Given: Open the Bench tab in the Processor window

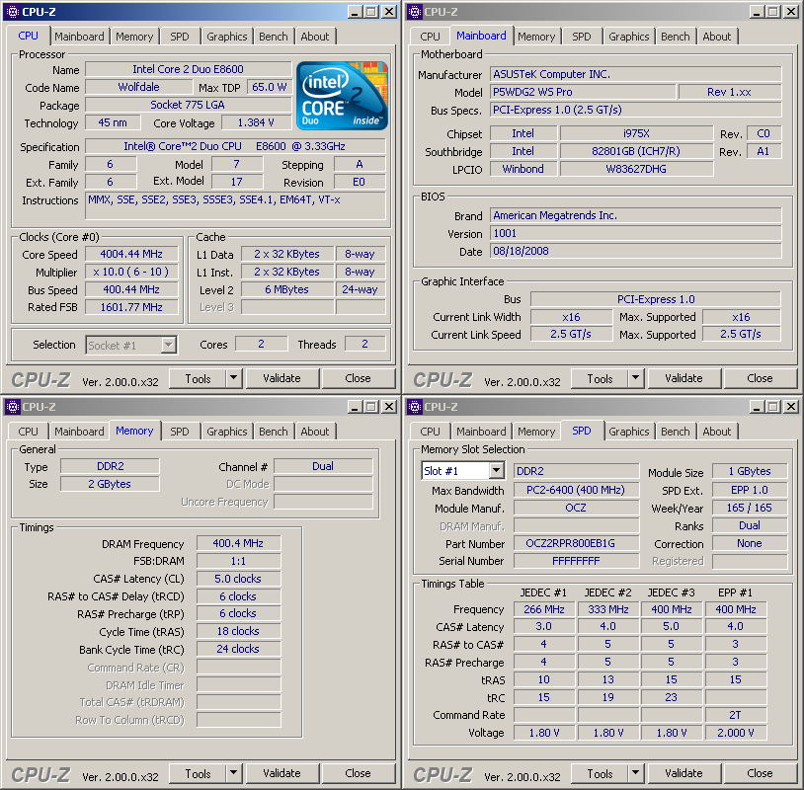Looking at the screenshot, I should click(x=274, y=37).
